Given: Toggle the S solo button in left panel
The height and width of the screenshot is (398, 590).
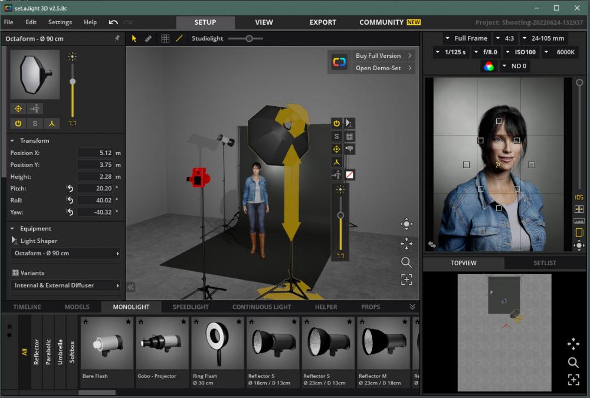Looking at the screenshot, I should [x=35, y=123].
